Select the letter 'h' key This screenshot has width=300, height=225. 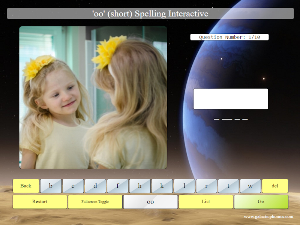(x=140, y=186)
